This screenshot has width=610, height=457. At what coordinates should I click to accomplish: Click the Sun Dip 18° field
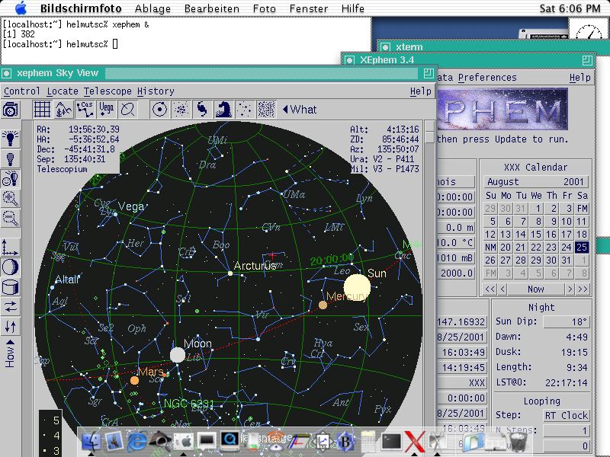point(566,321)
